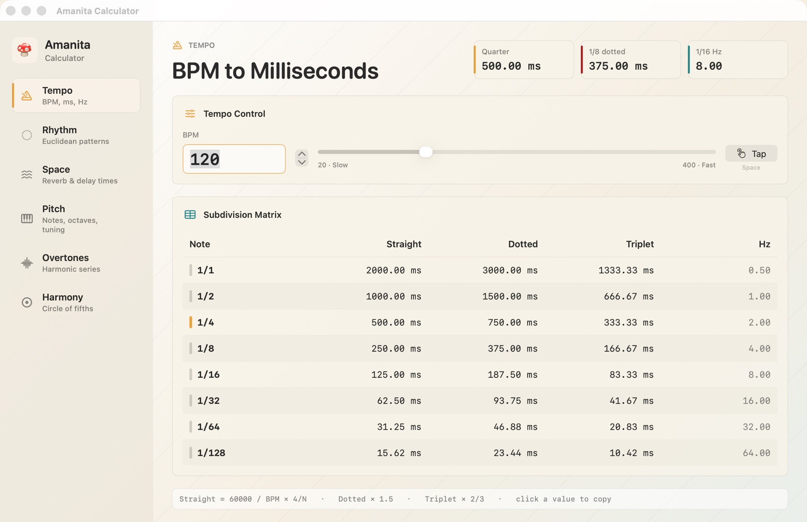Image resolution: width=807 pixels, height=522 pixels.
Task: Open the Space reverb & delay section
Action: click(76, 175)
